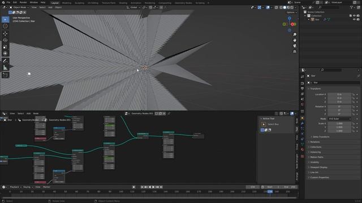Click the Blender logo icon in menu bar
This screenshot has height=203, width=362.
3,2
